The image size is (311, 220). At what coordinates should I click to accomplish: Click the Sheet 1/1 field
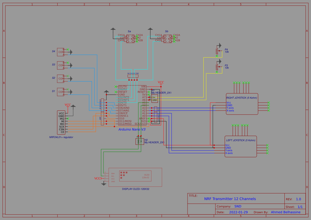[x=300, y=207]
